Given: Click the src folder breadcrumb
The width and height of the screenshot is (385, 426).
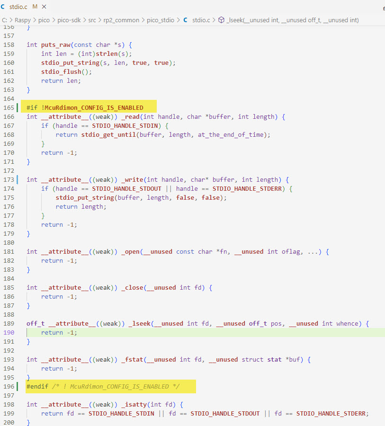Looking at the screenshot, I should pyautogui.click(x=93, y=20).
